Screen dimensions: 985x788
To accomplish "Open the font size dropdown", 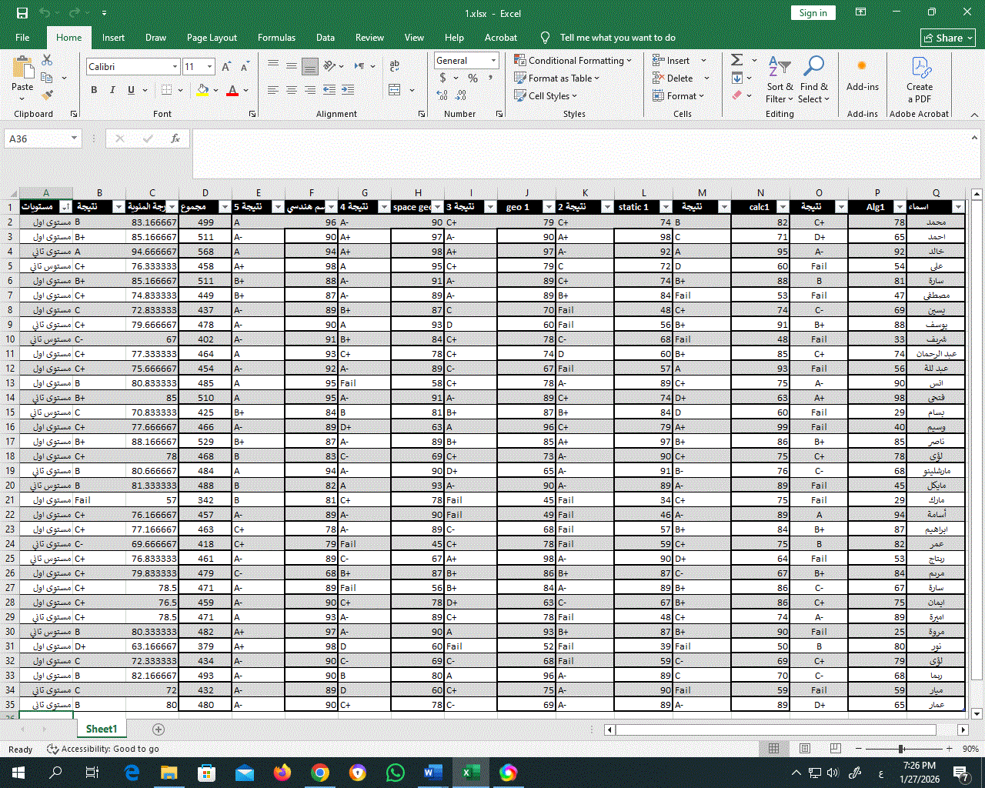I will (209, 67).
